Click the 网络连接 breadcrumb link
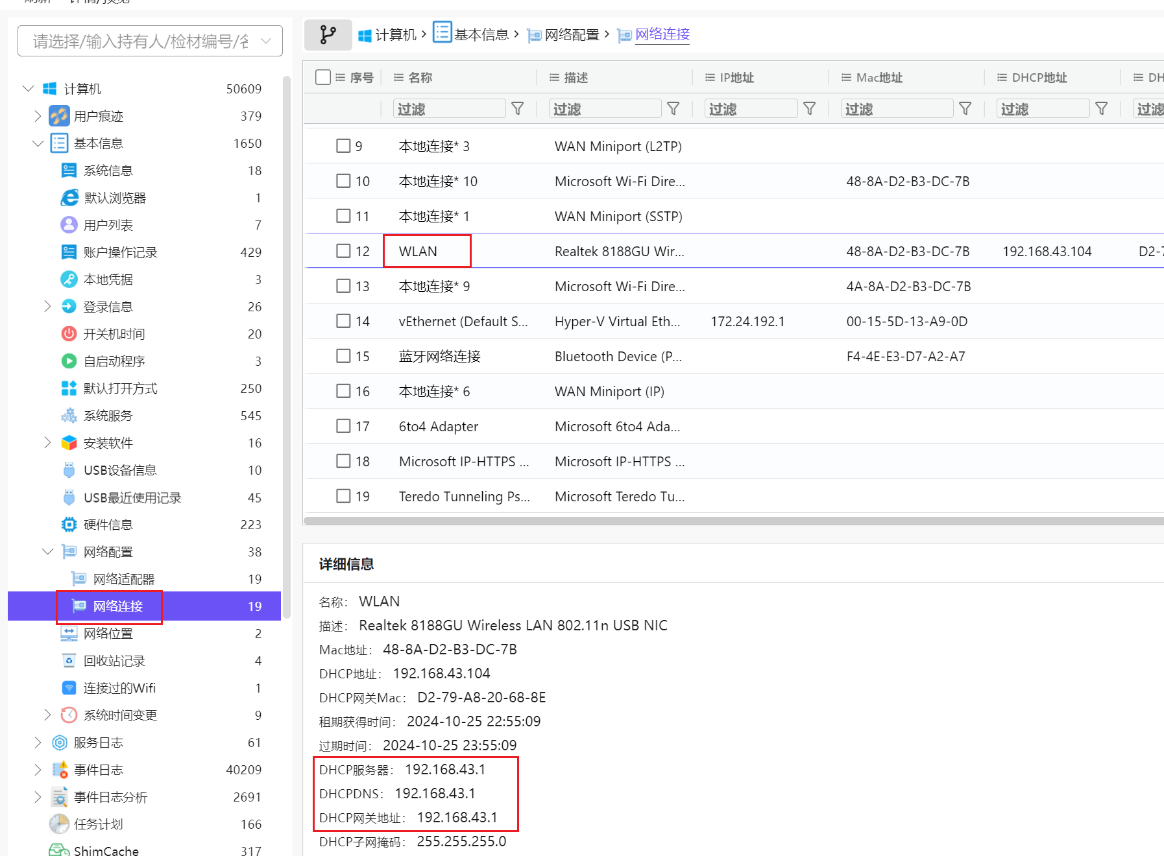 [x=662, y=34]
